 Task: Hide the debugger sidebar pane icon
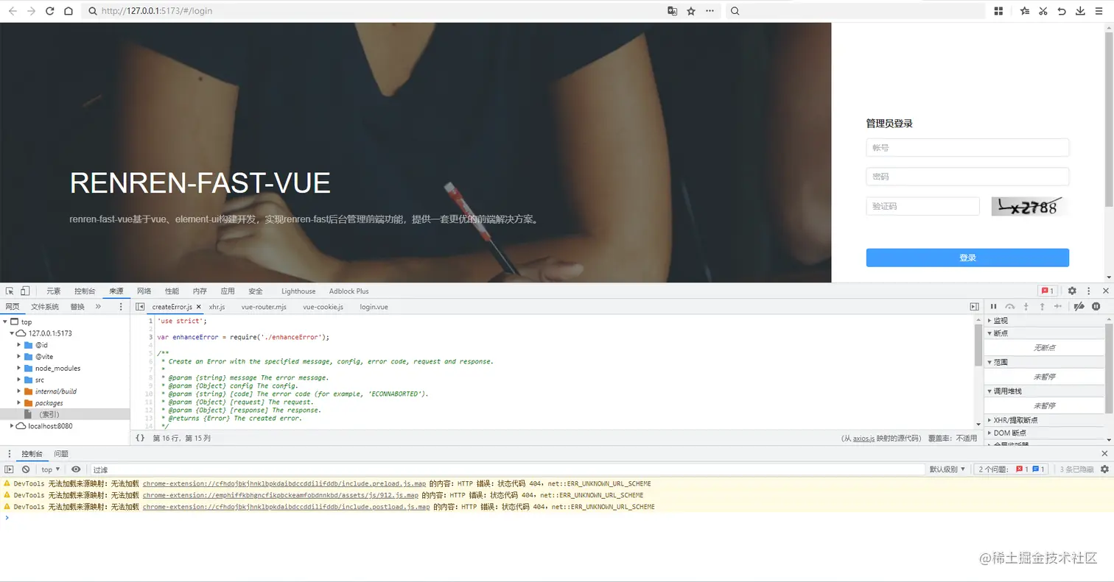(975, 307)
